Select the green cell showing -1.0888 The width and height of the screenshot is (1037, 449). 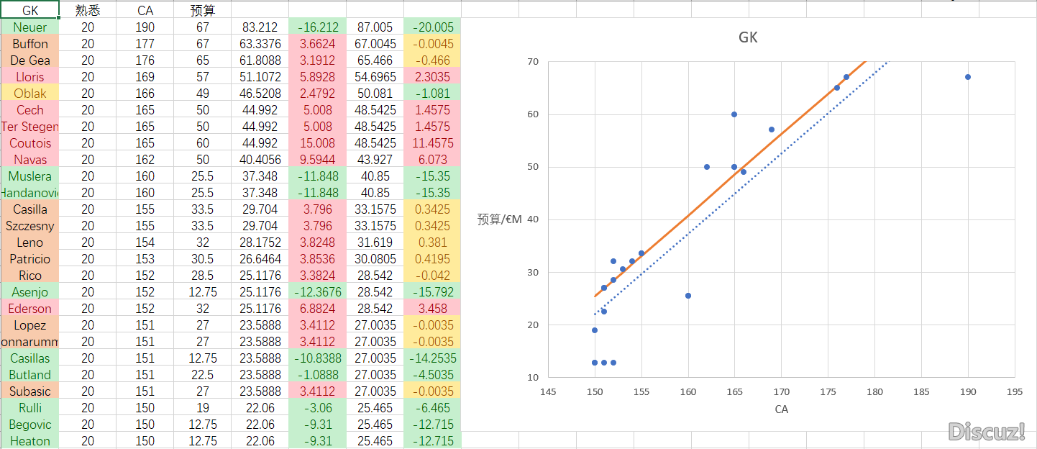pos(318,375)
